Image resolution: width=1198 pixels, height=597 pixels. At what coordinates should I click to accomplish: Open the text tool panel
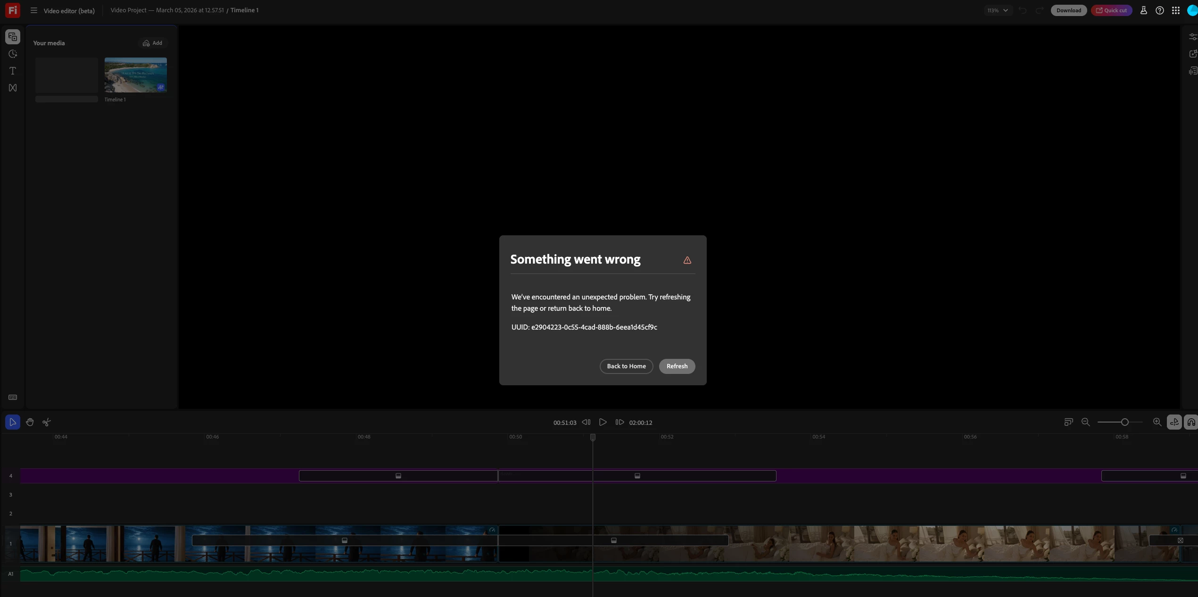pyautogui.click(x=13, y=71)
